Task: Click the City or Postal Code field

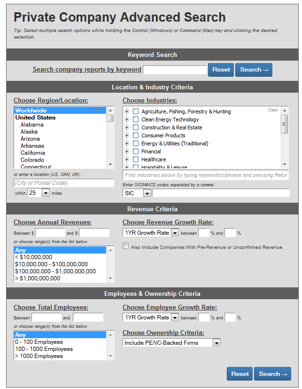Action: (63, 183)
